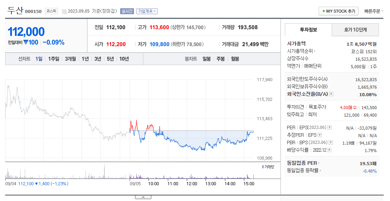
Task: Select the 1주일 line chart period
Action: coord(54,59)
